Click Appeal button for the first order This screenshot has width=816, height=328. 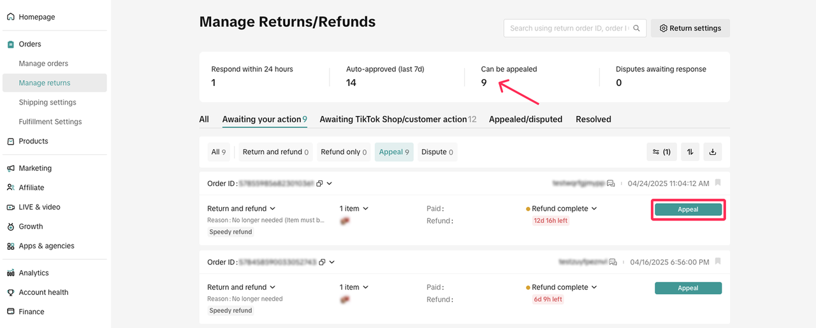coord(688,210)
